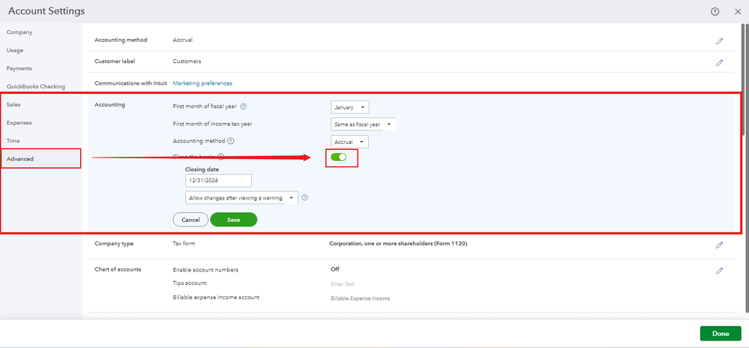Click the Chart of accounts edit pencil
The image size is (749, 348).
tap(719, 270)
